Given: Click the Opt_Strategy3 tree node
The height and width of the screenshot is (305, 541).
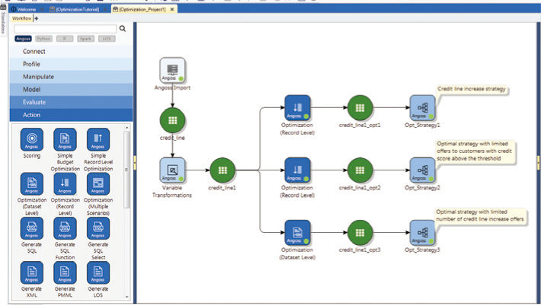Looking at the screenshot, I should [422, 233].
